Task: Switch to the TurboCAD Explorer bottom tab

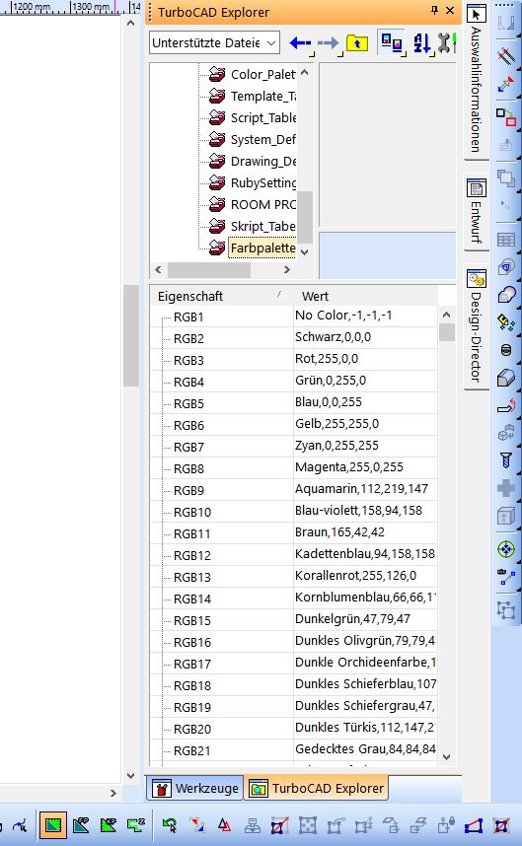Action: point(317,788)
